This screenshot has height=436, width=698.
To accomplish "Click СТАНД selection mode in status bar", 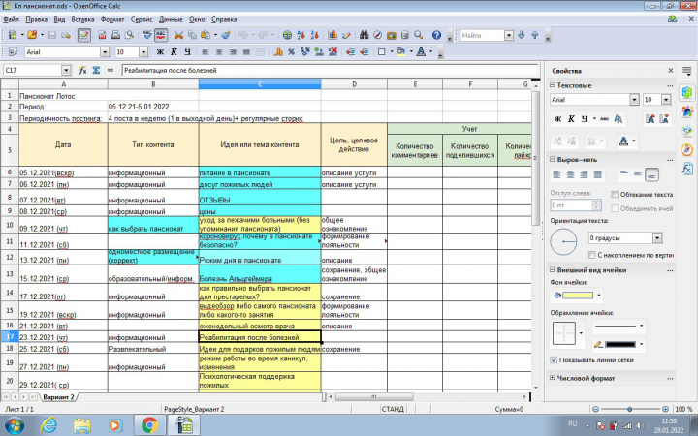I will [393, 409].
